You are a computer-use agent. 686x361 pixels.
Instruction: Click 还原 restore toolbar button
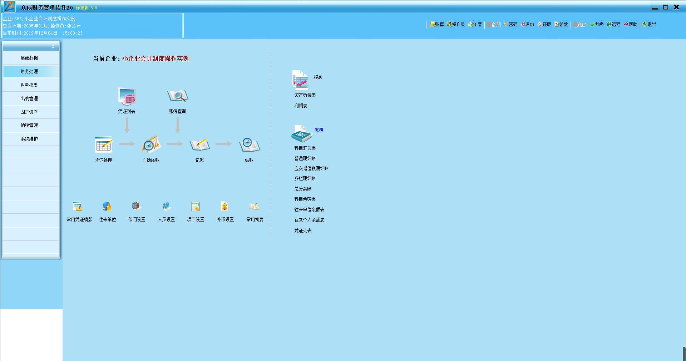544,24
